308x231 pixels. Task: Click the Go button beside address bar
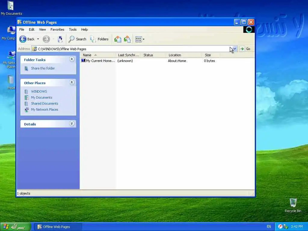click(x=245, y=49)
